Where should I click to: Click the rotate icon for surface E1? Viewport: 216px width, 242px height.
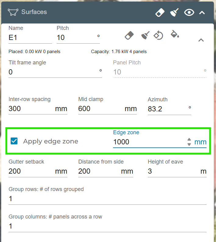[158, 35]
